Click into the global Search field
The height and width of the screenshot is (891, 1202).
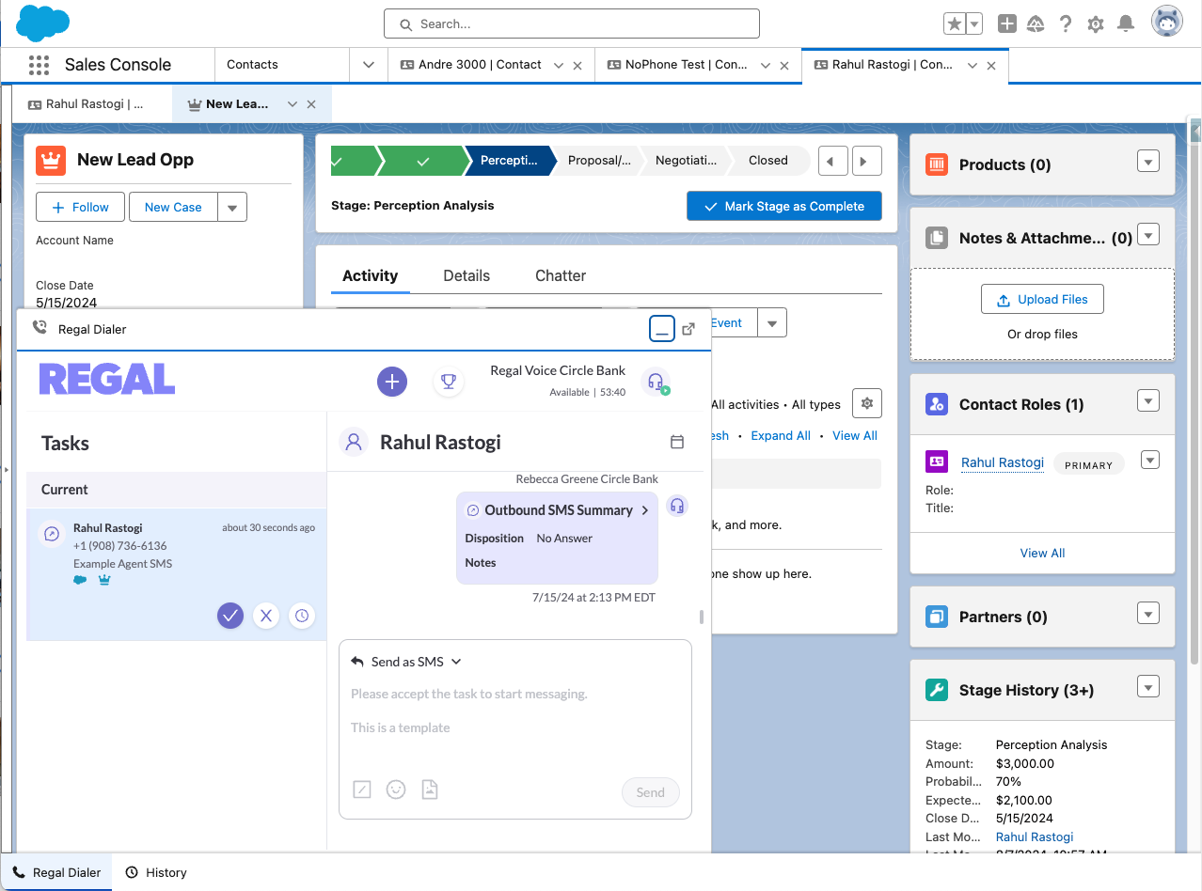tap(572, 23)
